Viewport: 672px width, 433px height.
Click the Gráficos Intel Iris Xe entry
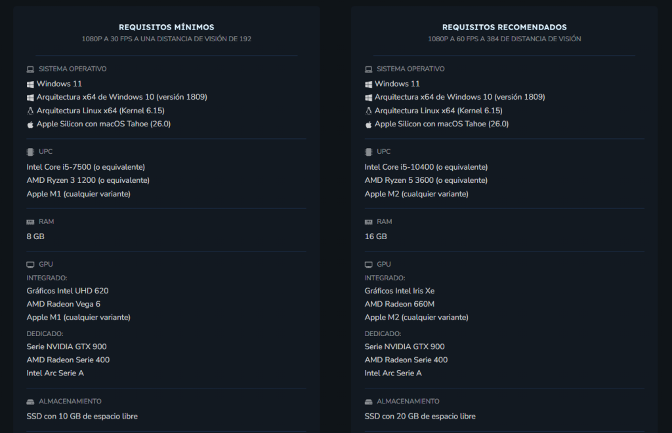tap(399, 291)
